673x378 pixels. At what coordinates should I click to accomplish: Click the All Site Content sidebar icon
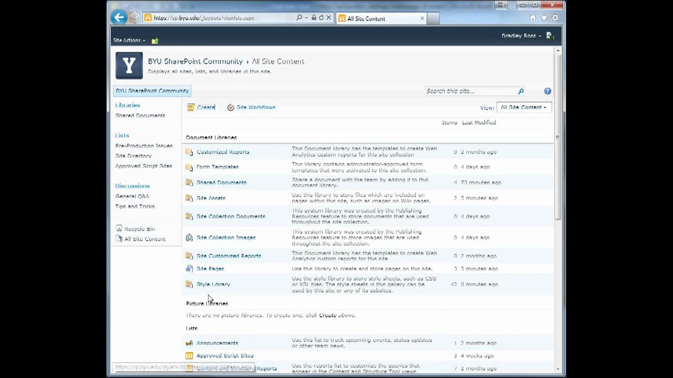(119, 239)
